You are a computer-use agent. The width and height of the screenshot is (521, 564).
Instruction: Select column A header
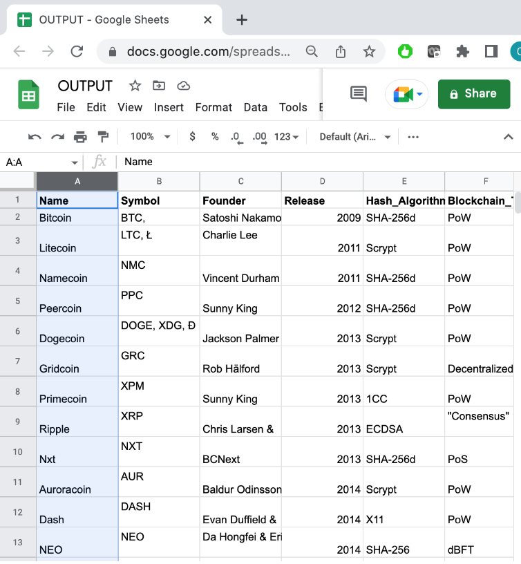pyautogui.click(x=77, y=181)
